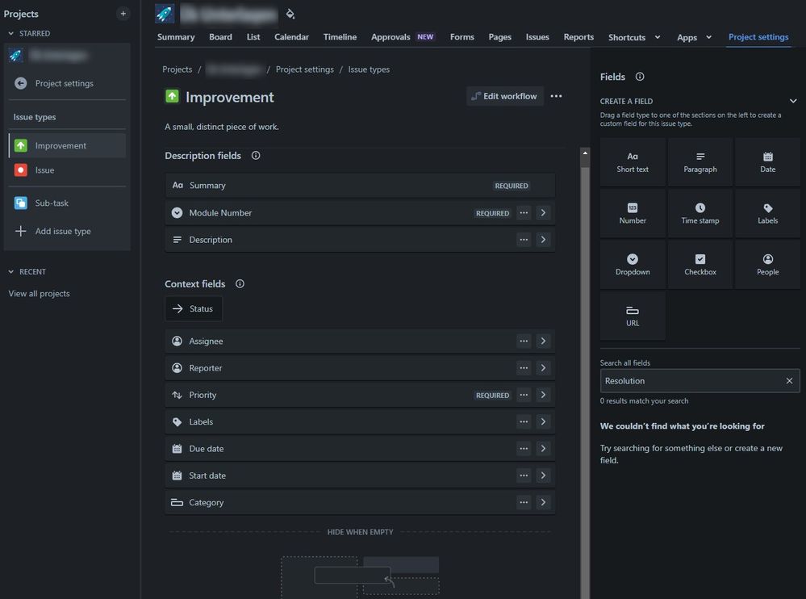Select the Paragraph field type

click(700, 162)
